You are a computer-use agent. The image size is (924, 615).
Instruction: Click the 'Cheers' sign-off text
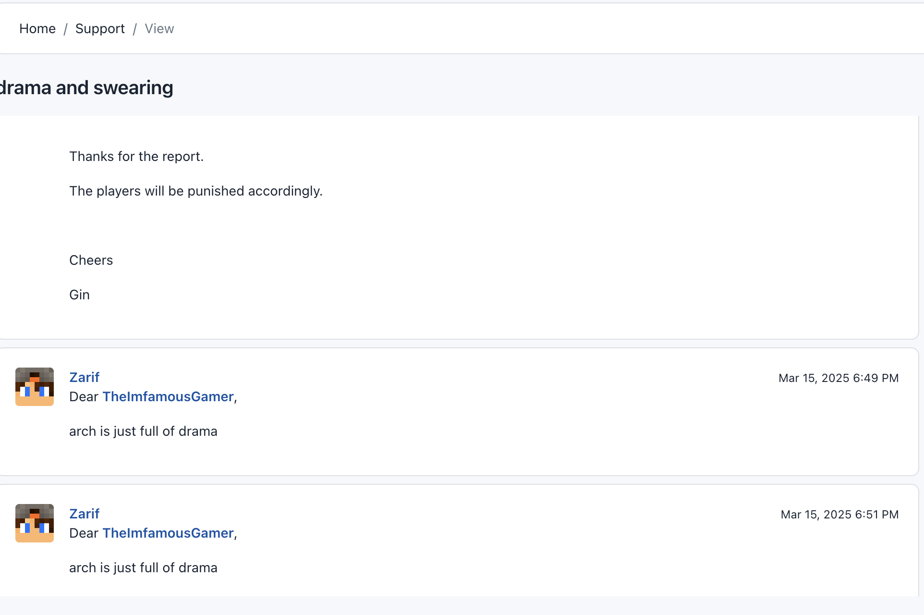[91, 260]
